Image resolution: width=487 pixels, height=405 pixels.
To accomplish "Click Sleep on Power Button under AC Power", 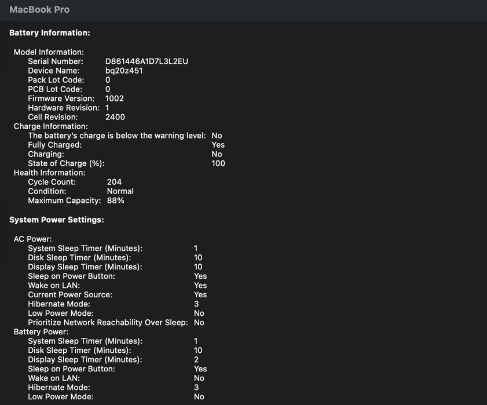I will (71, 276).
